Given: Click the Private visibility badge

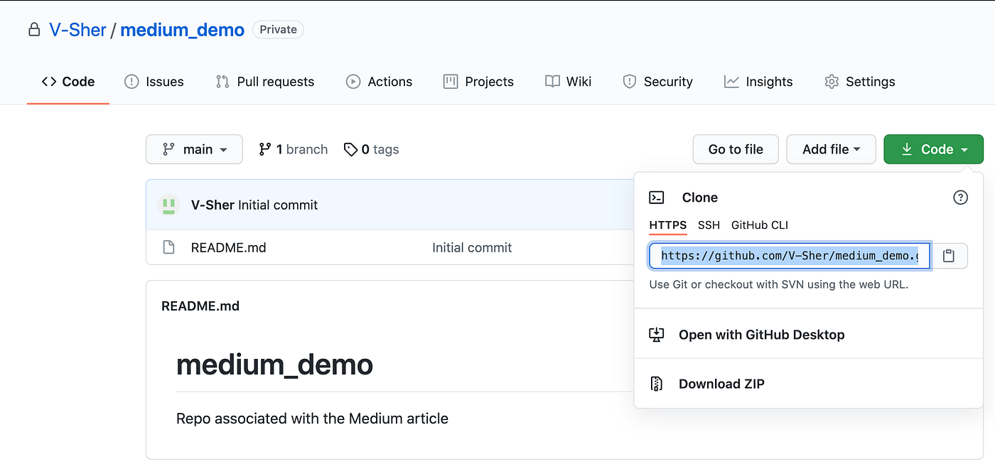Looking at the screenshot, I should [x=278, y=30].
